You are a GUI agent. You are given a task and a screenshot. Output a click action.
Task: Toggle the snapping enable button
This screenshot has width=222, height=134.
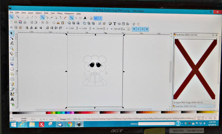click(x=11, y=17)
